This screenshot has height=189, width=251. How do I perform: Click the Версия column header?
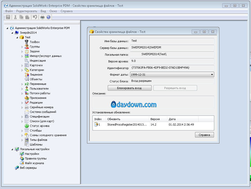point(158,119)
